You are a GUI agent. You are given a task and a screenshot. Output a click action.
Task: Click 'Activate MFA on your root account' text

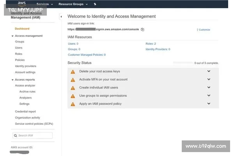click(103, 80)
